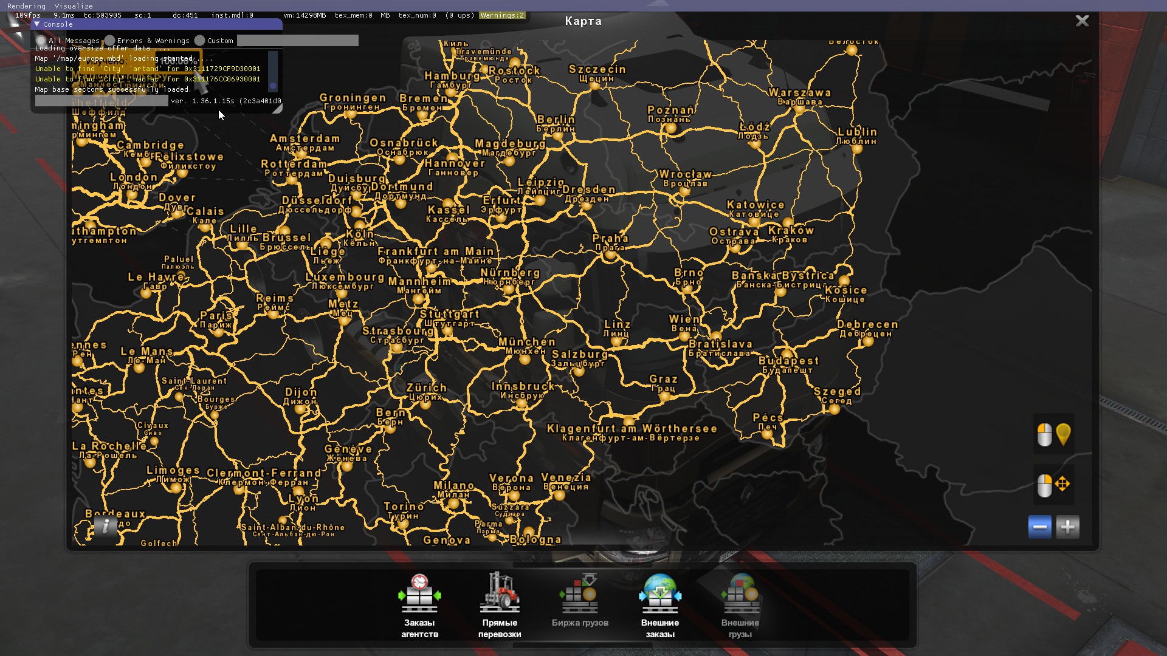Click the Dijon city marker
1167x656 pixels.
click(x=300, y=409)
